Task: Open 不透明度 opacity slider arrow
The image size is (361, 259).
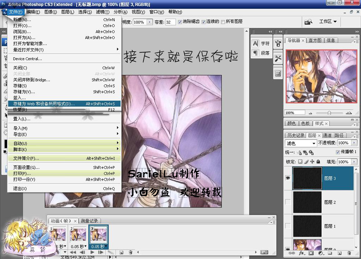Action: (x=354, y=143)
